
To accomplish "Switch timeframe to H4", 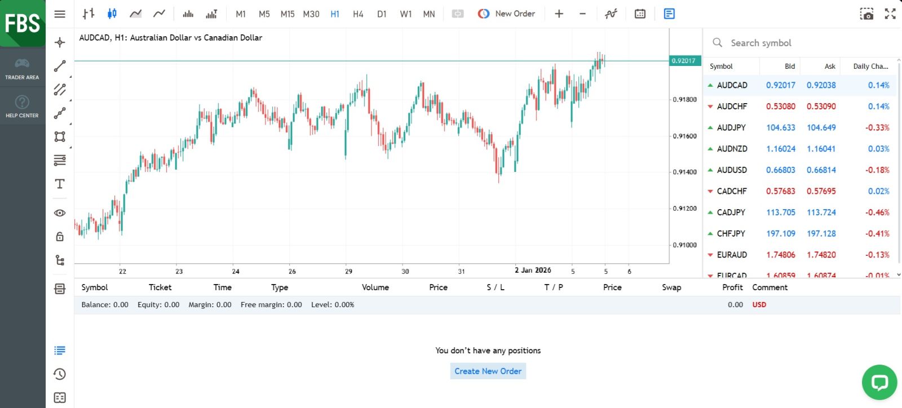I will click(358, 14).
